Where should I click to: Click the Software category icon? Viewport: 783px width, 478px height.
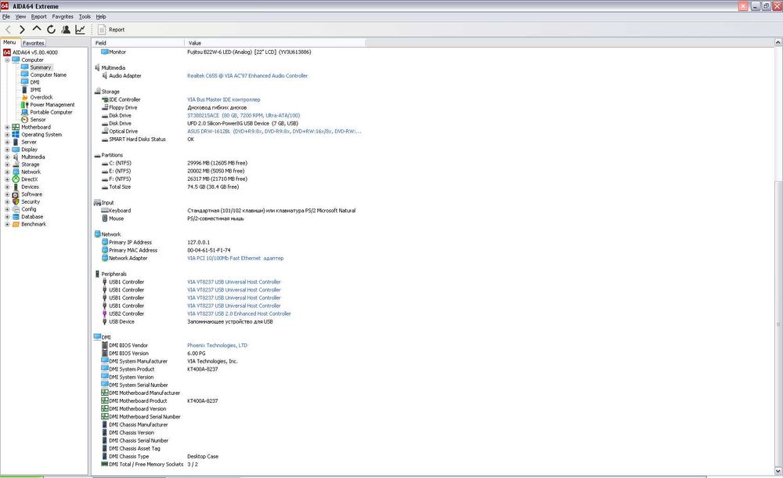(16, 194)
